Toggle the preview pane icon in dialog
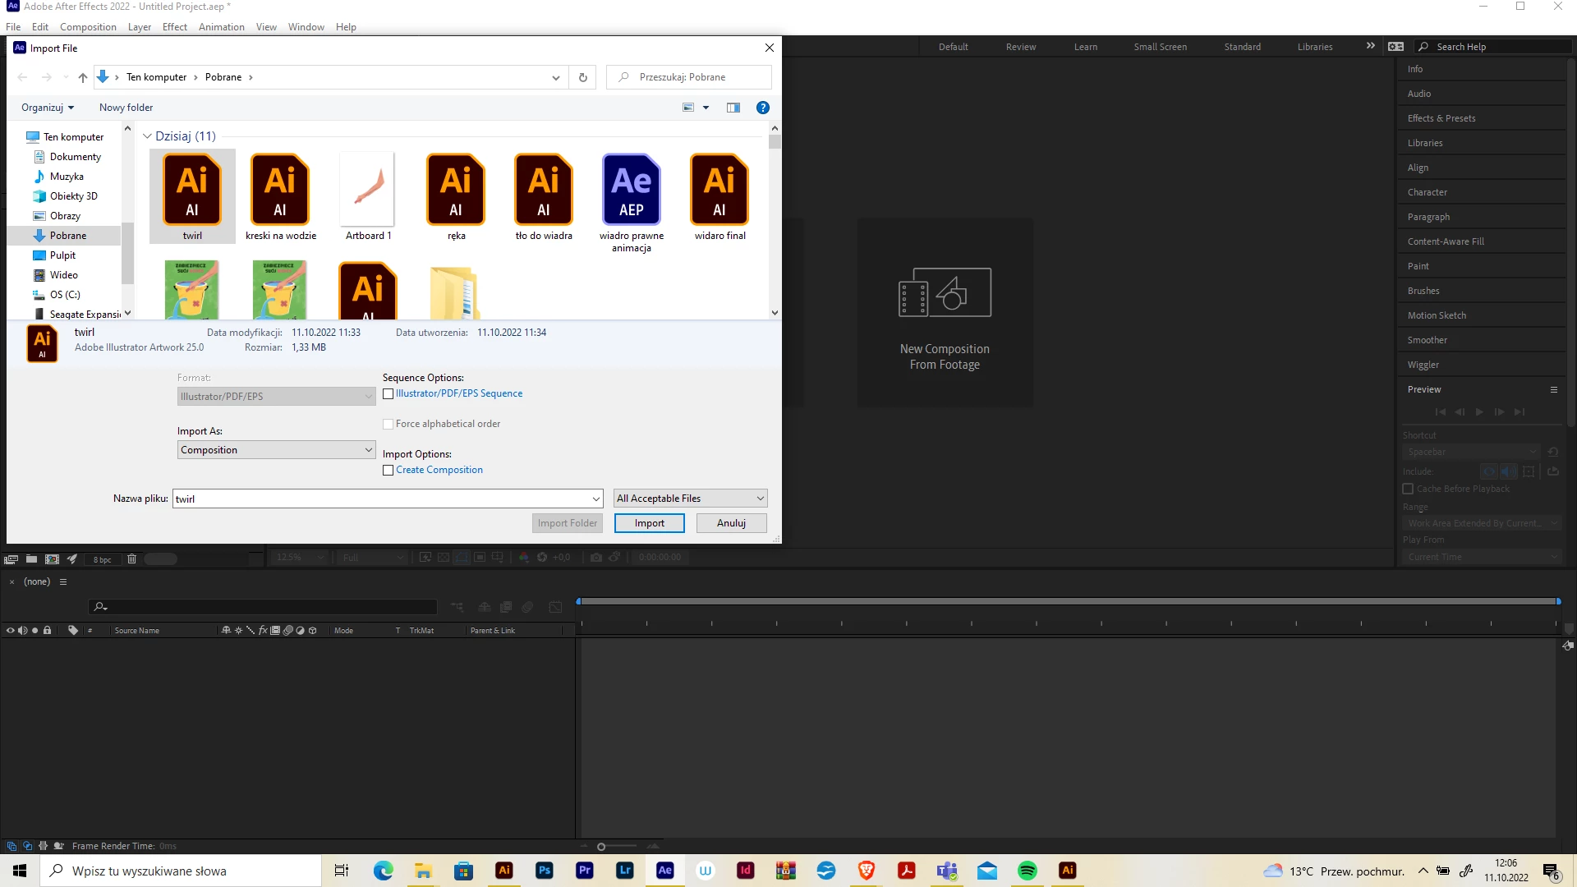 coord(733,108)
